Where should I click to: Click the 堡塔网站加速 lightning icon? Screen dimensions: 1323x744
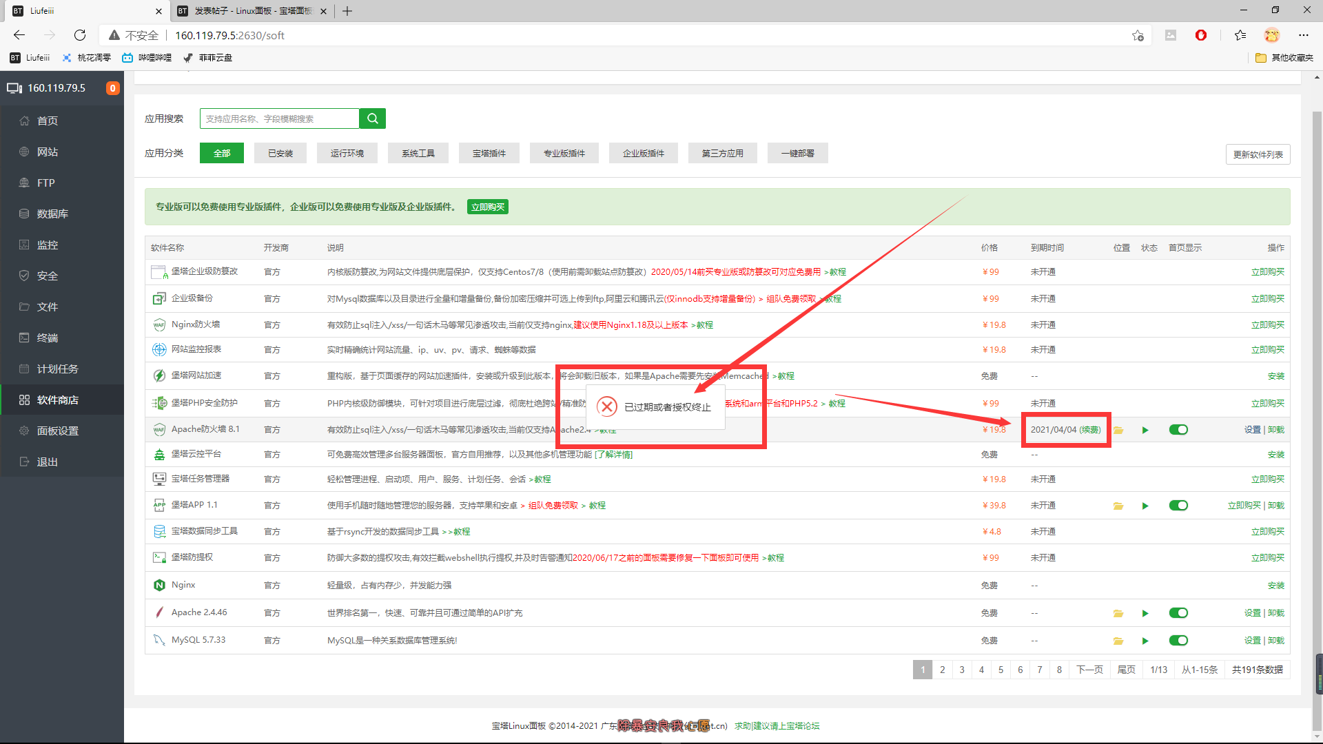coord(159,375)
